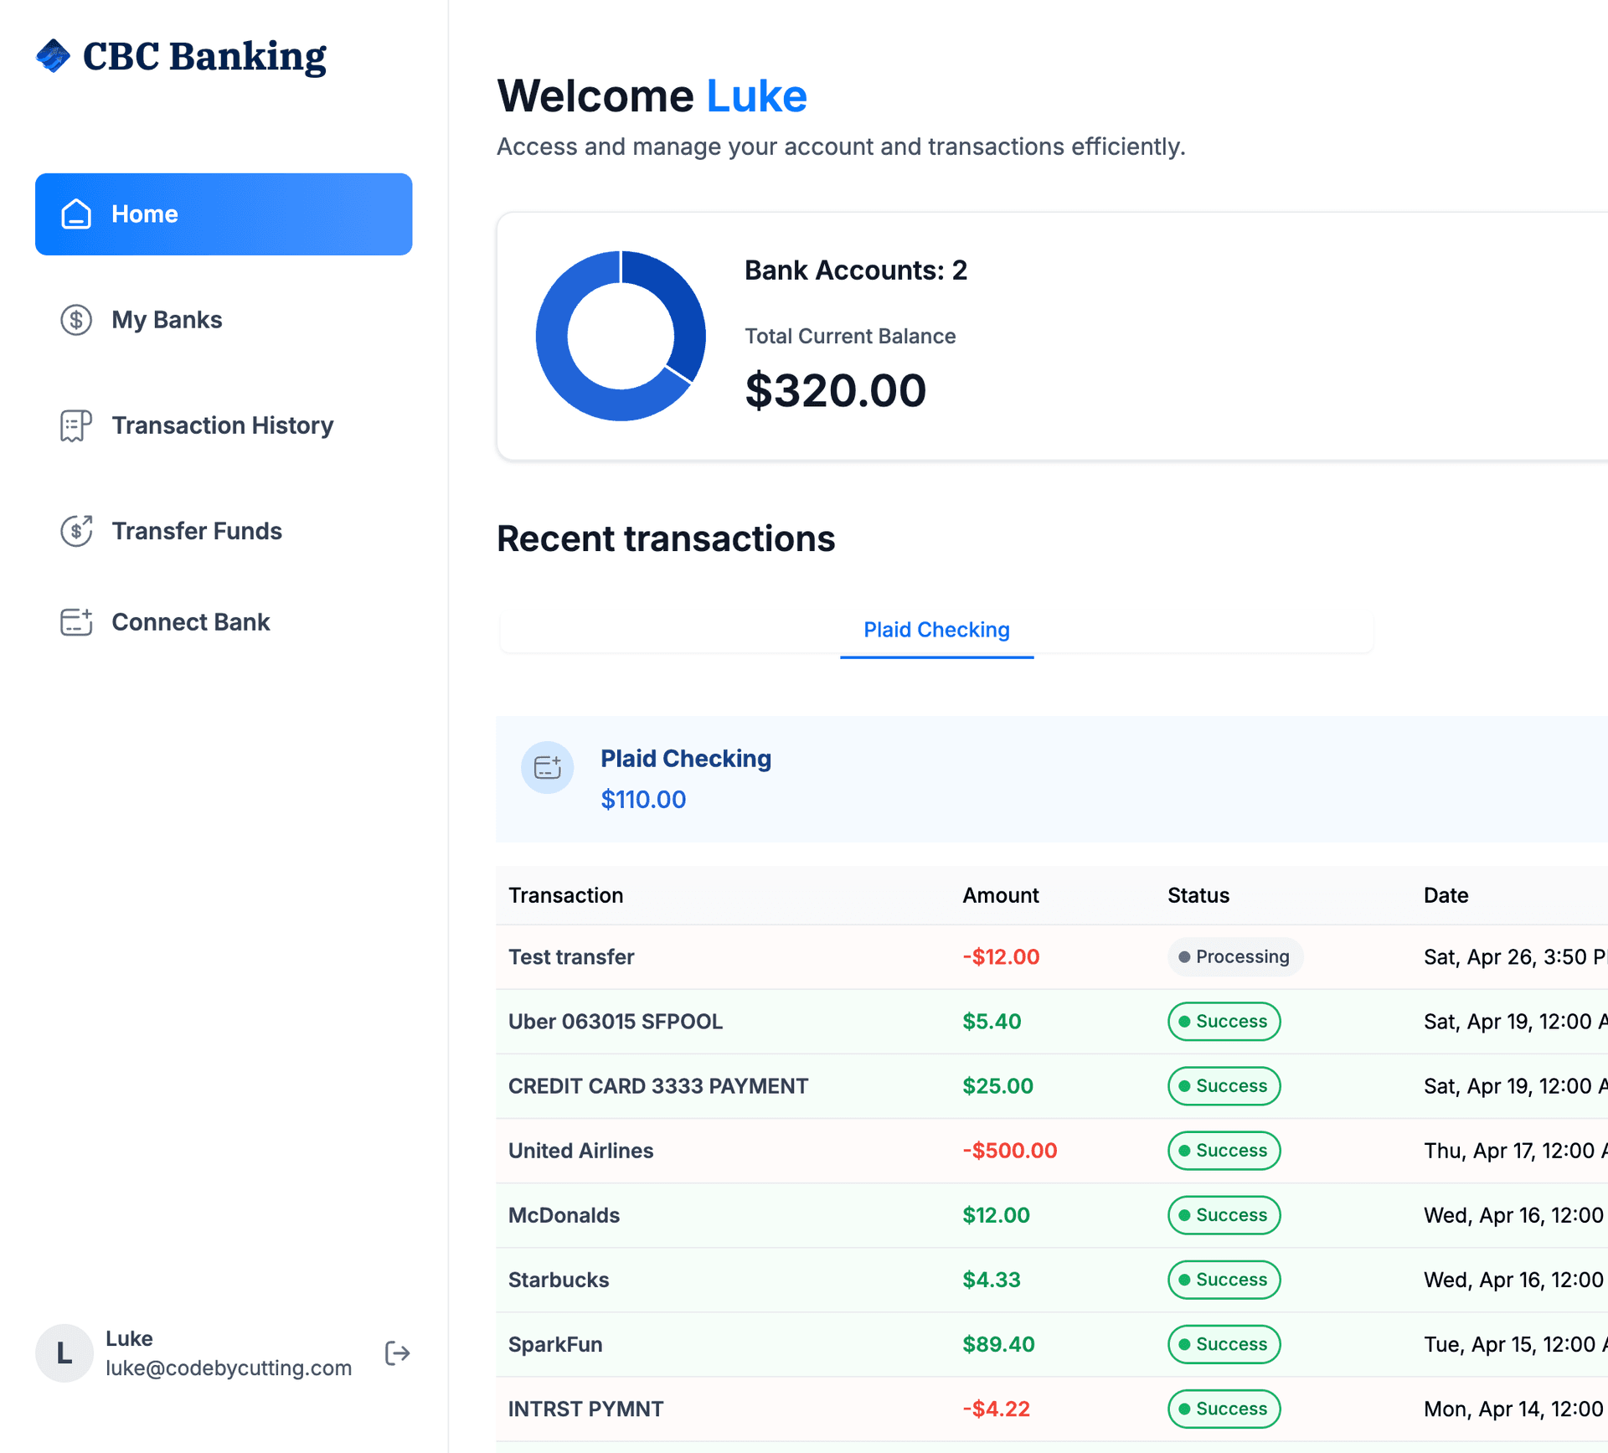Click the Processing status badge for Test transfer
Image resolution: width=1608 pixels, height=1453 pixels.
(x=1234, y=956)
